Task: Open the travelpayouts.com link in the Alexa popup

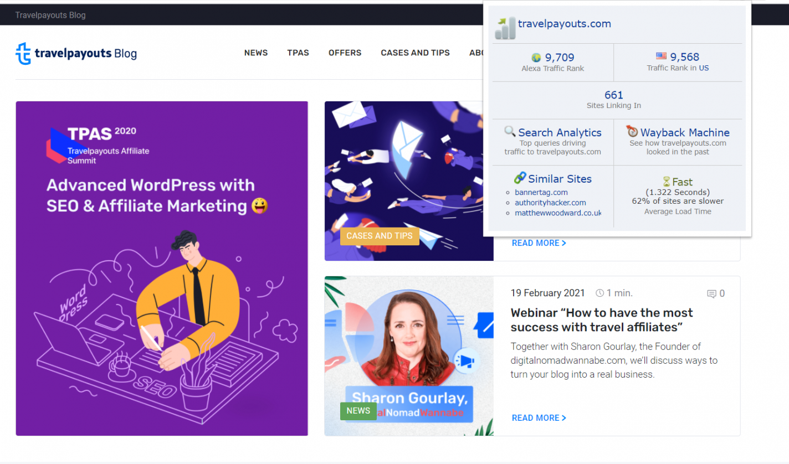Action: click(564, 24)
